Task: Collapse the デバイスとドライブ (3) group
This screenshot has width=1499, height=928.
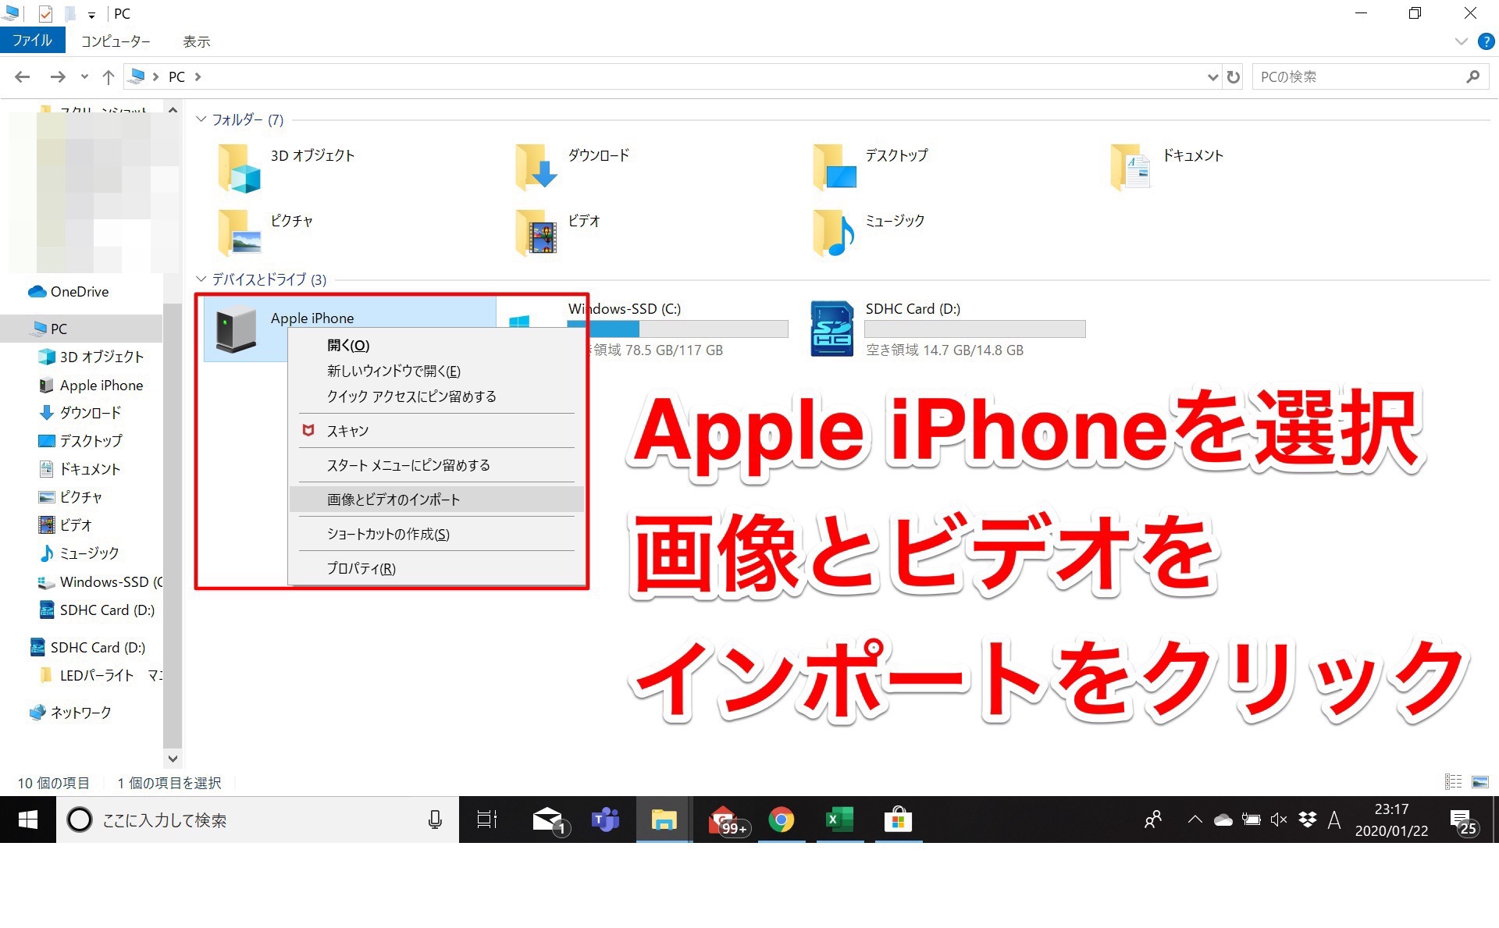Action: click(x=201, y=279)
